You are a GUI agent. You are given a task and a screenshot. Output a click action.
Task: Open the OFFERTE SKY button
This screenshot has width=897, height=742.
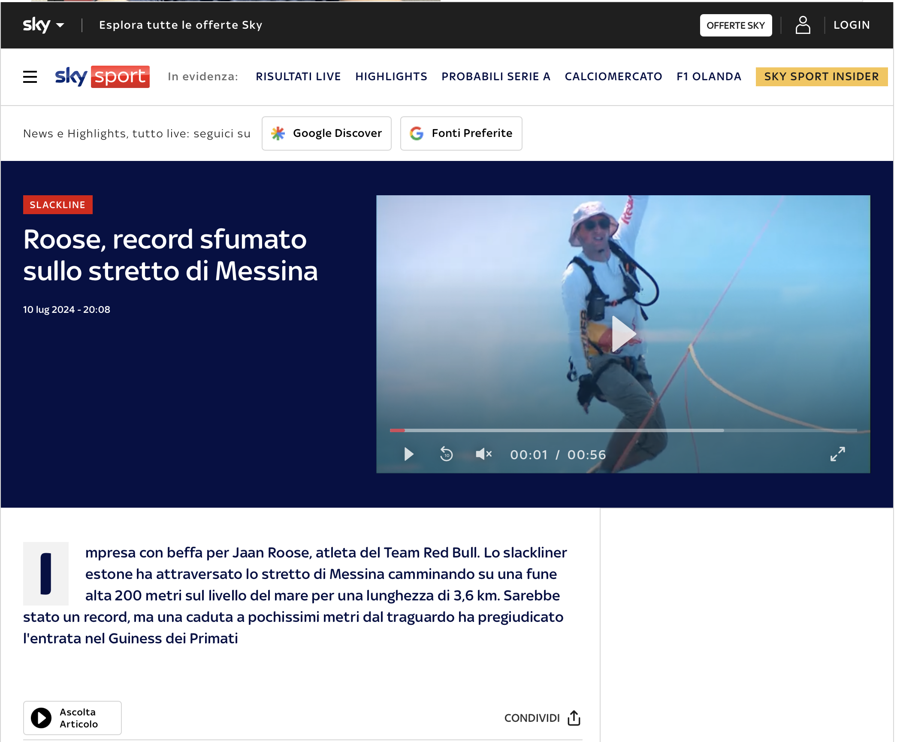coord(736,25)
